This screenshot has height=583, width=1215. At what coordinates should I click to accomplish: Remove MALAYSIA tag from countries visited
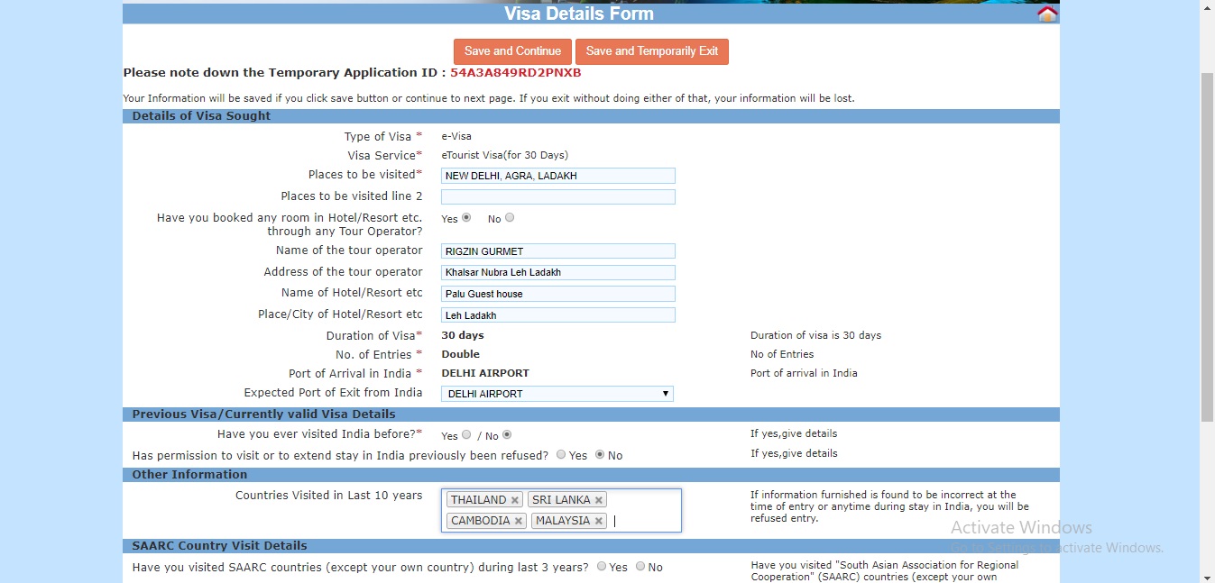[599, 521]
